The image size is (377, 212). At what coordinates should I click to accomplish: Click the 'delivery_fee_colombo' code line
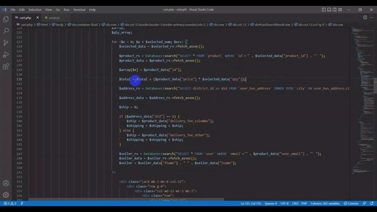tap(170, 121)
